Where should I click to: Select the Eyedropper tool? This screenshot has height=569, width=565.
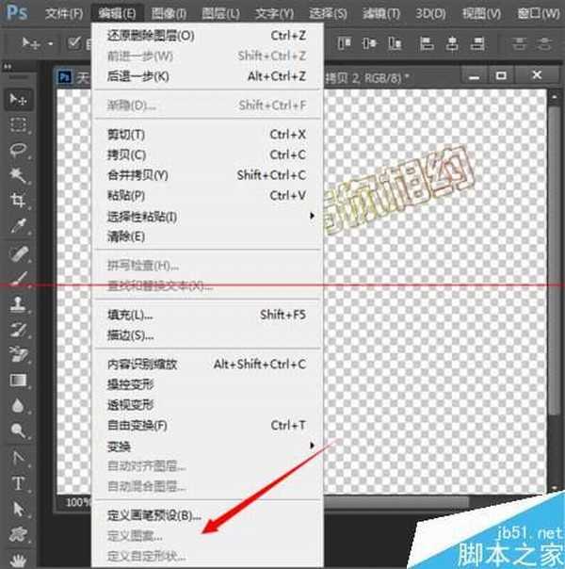coord(18,226)
